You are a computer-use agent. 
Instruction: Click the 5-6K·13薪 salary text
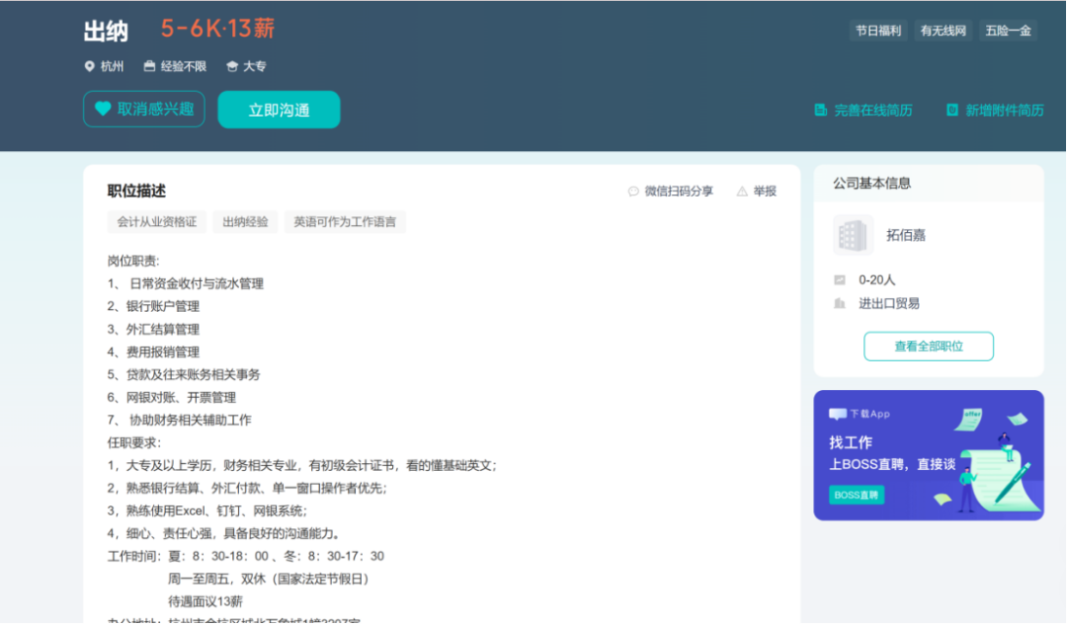point(217,29)
